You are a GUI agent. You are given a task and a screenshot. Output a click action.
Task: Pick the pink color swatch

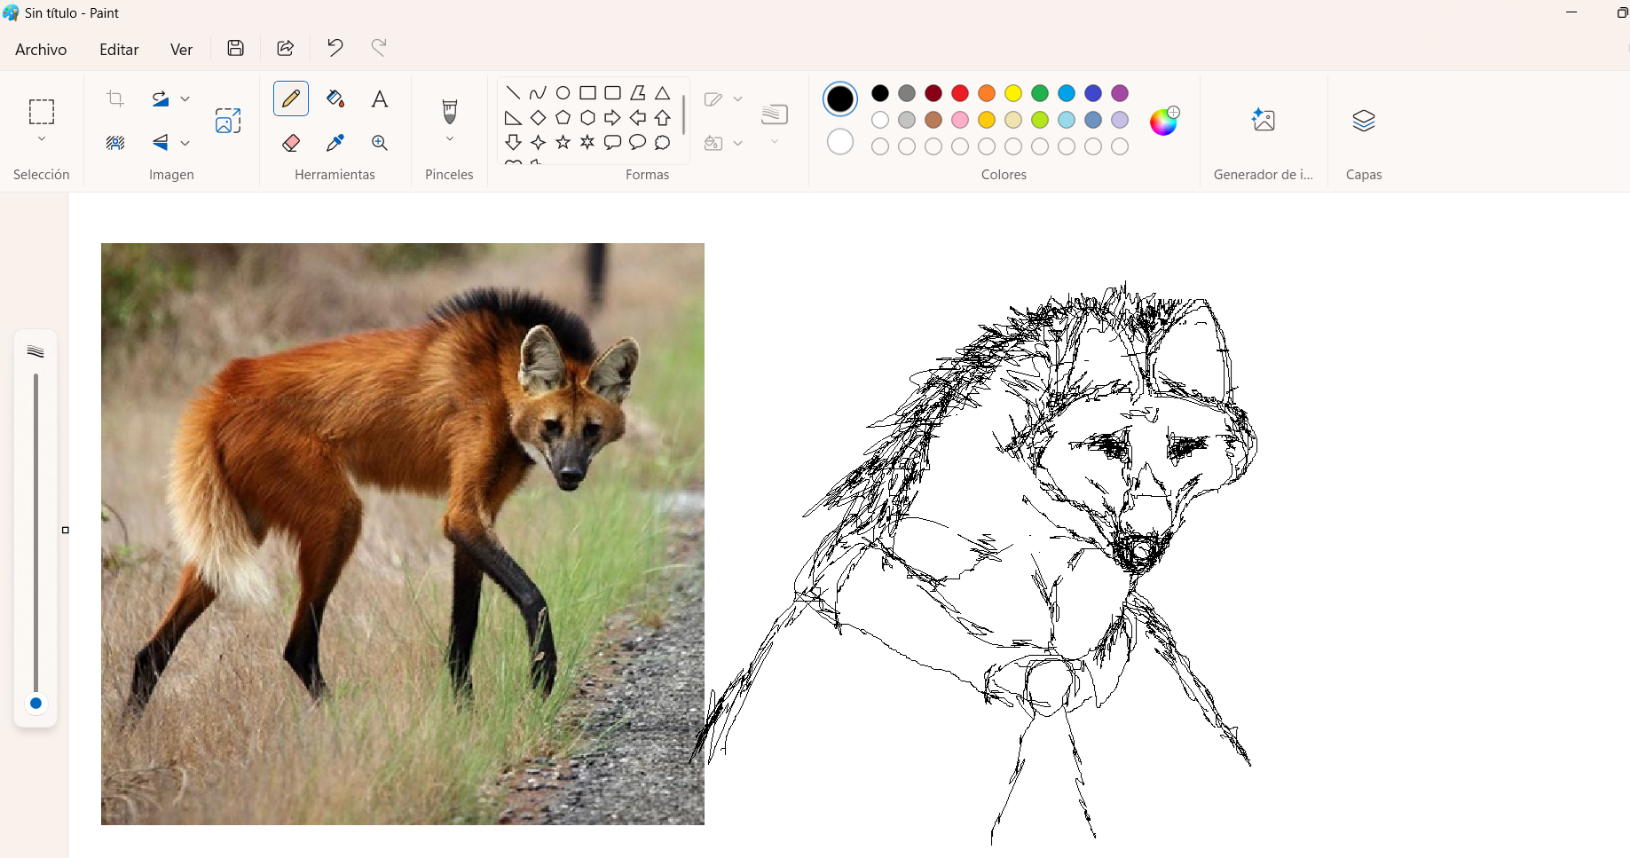pos(960,120)
